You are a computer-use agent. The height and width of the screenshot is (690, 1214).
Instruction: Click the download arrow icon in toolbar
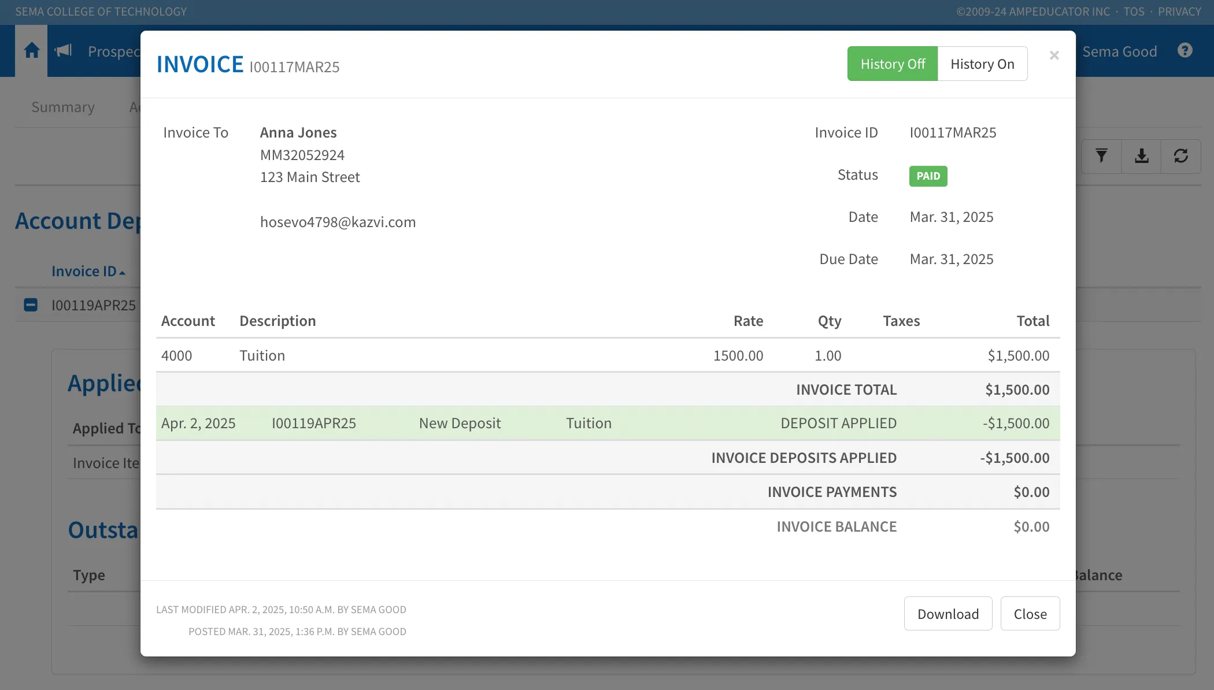(1141, 156)
